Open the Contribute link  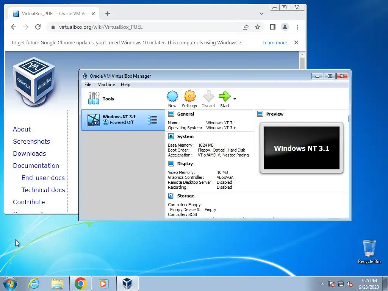pos(29,202)
